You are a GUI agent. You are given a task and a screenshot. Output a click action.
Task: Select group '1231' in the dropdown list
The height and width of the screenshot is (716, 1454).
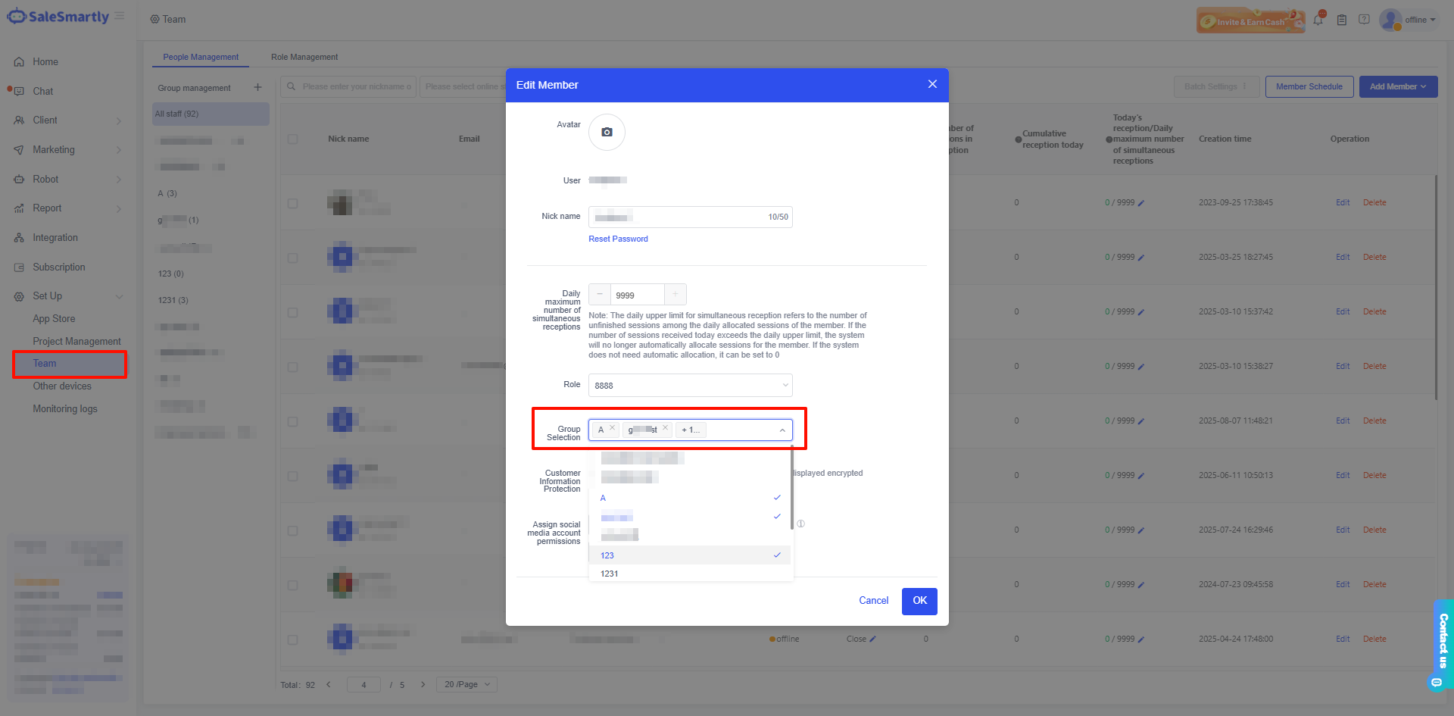point(689,574)
